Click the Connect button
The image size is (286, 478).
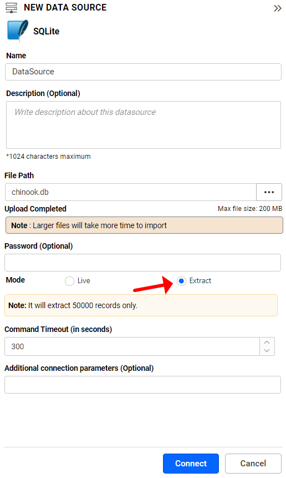pos(191,464)
